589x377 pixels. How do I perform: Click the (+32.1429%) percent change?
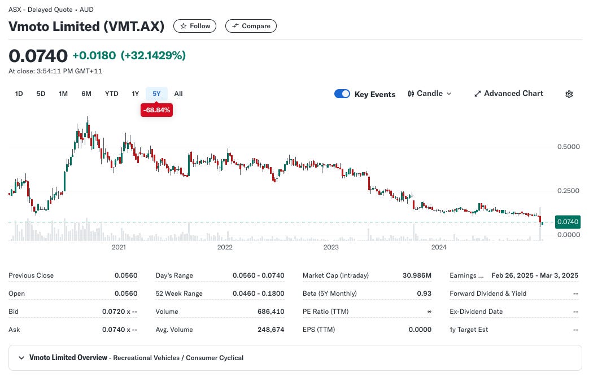(x=153, y=55)
